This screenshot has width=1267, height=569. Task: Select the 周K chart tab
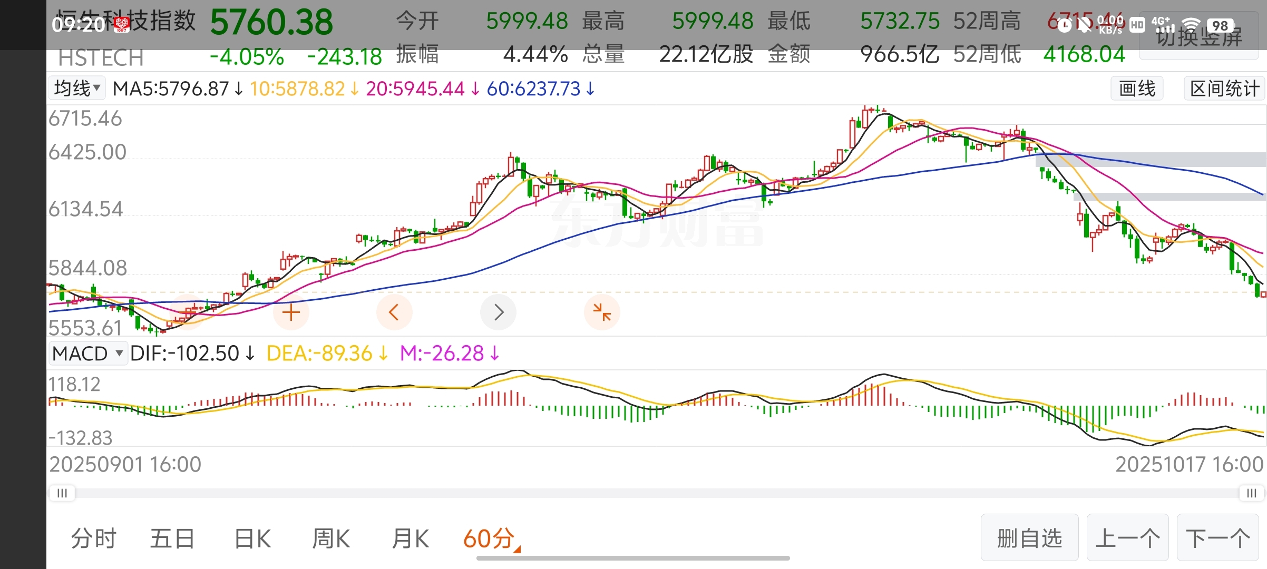pos(331,538)
